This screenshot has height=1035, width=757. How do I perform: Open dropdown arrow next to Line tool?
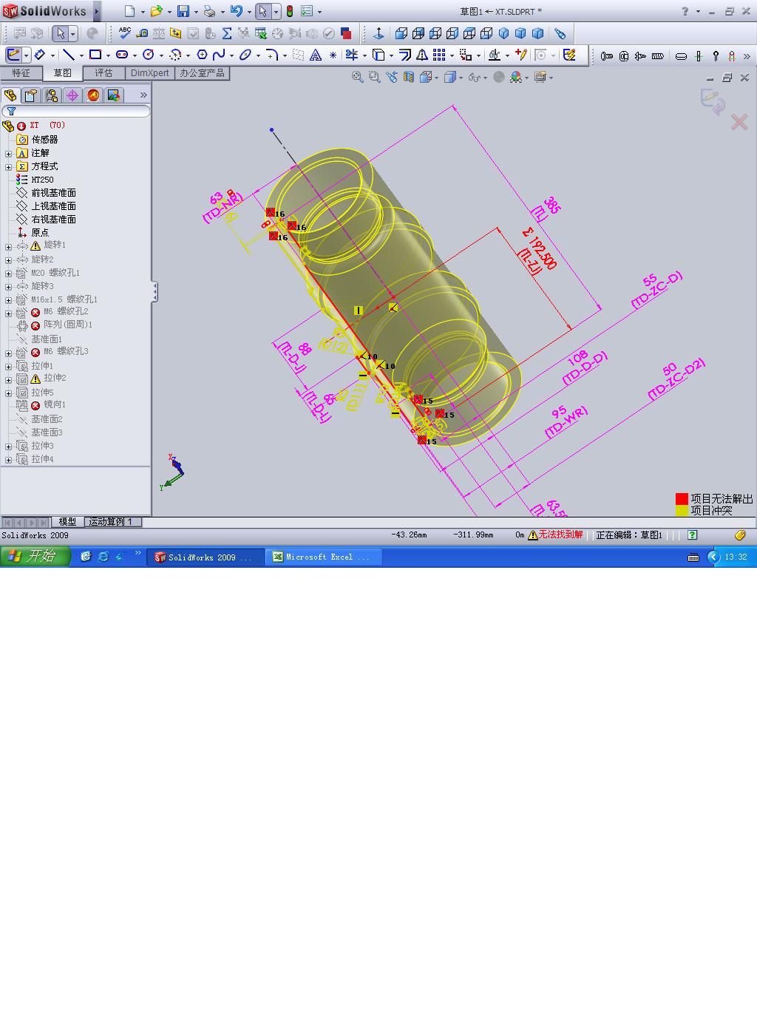(x=81, y=55)
